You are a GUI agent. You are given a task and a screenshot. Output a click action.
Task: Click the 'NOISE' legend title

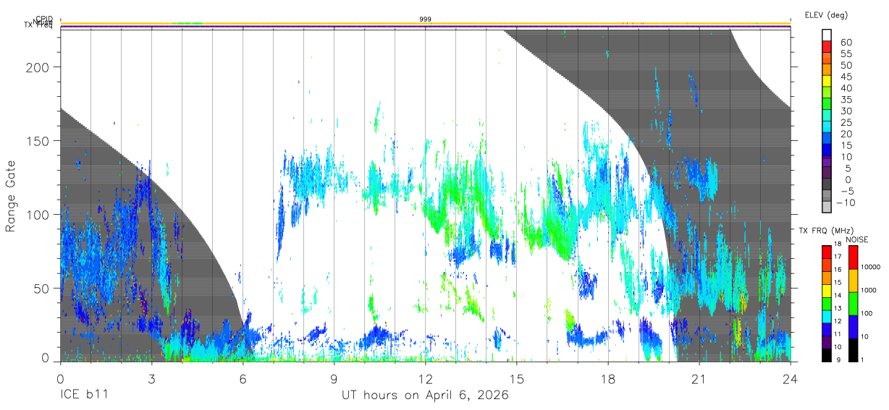pos(856,239)
